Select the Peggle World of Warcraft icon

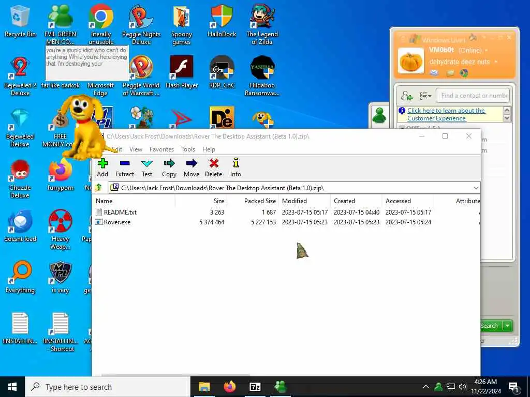pyautogui.click(x=141, y=76)
